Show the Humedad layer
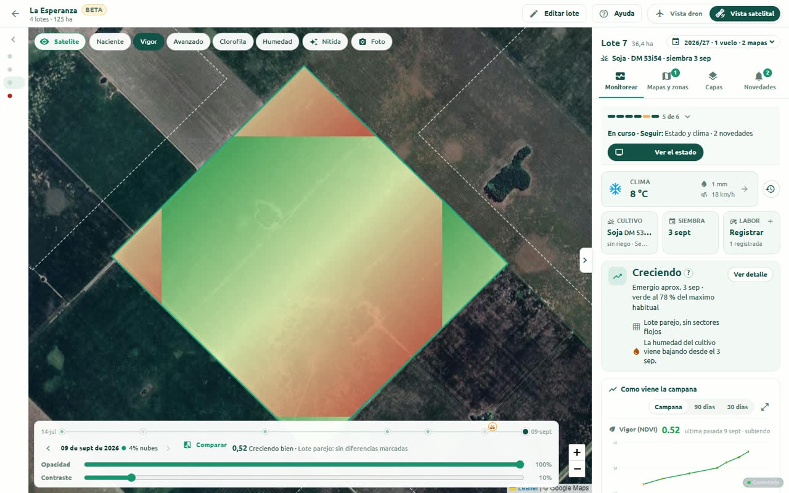Screen dimensions: 789x493 [277, 42]
